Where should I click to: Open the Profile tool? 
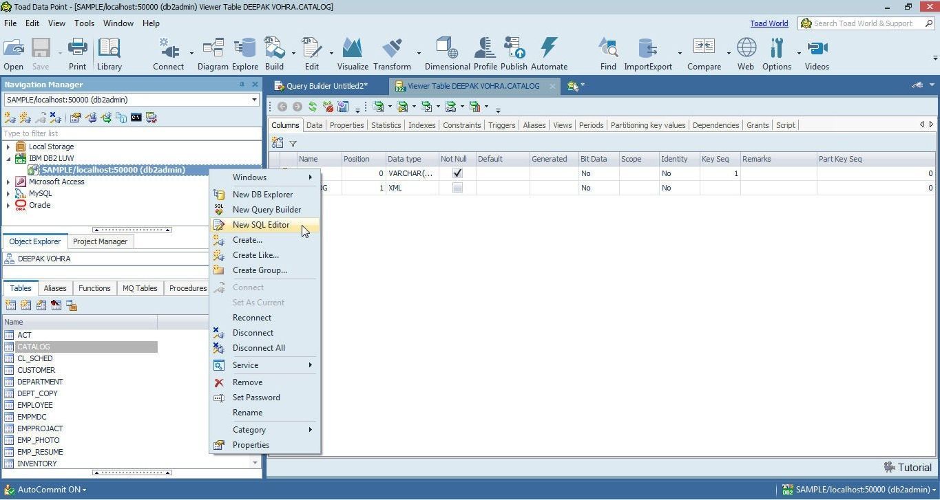pyautogui.click(x=485, y=54)
